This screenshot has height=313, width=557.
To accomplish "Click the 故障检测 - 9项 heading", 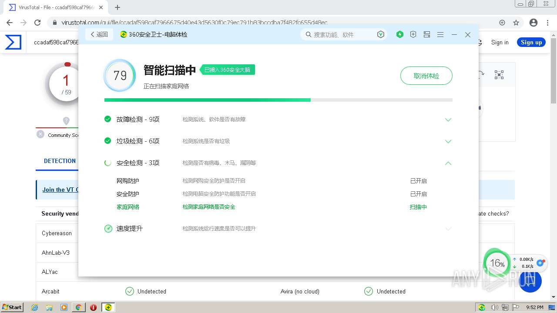I will coord(138,119).
